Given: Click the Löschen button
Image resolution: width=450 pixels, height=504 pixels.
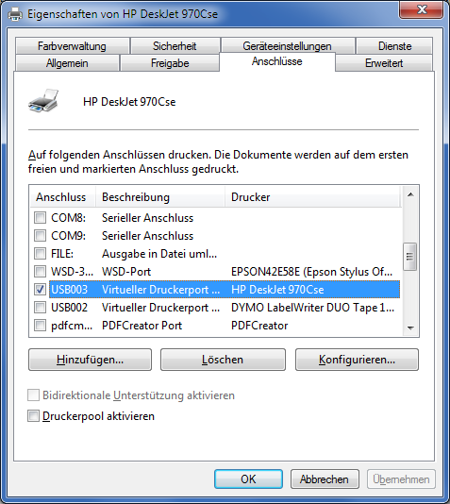Looking at the screenshot, I should (223, 360).
